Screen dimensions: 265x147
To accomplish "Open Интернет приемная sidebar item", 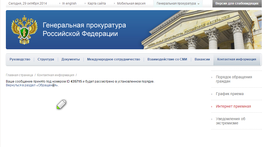I will pyautogui.click(x=233, y=106).
